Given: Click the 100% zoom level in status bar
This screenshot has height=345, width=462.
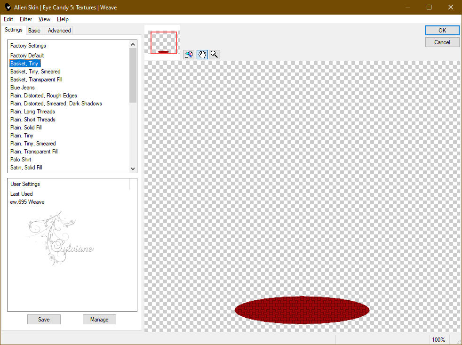Looking at the screenshot, I should point(438,339).
